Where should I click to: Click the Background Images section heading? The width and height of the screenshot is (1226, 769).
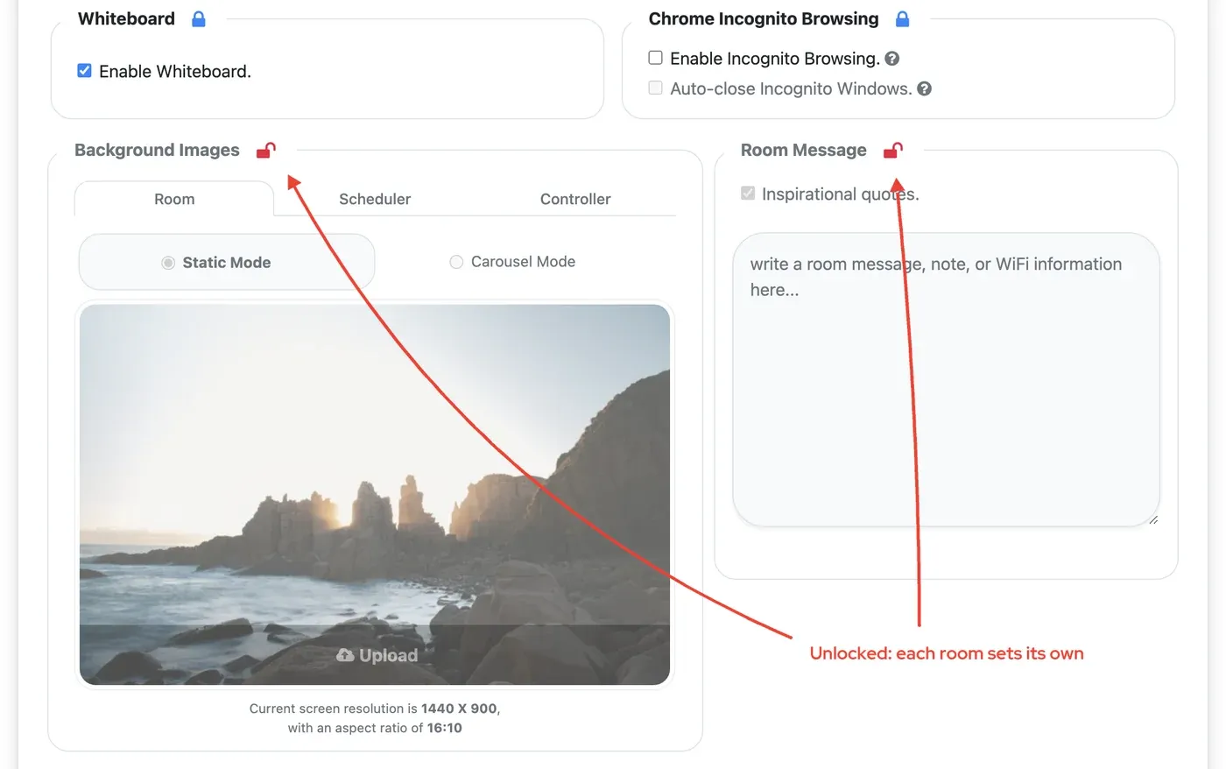[x=157, y=150]
